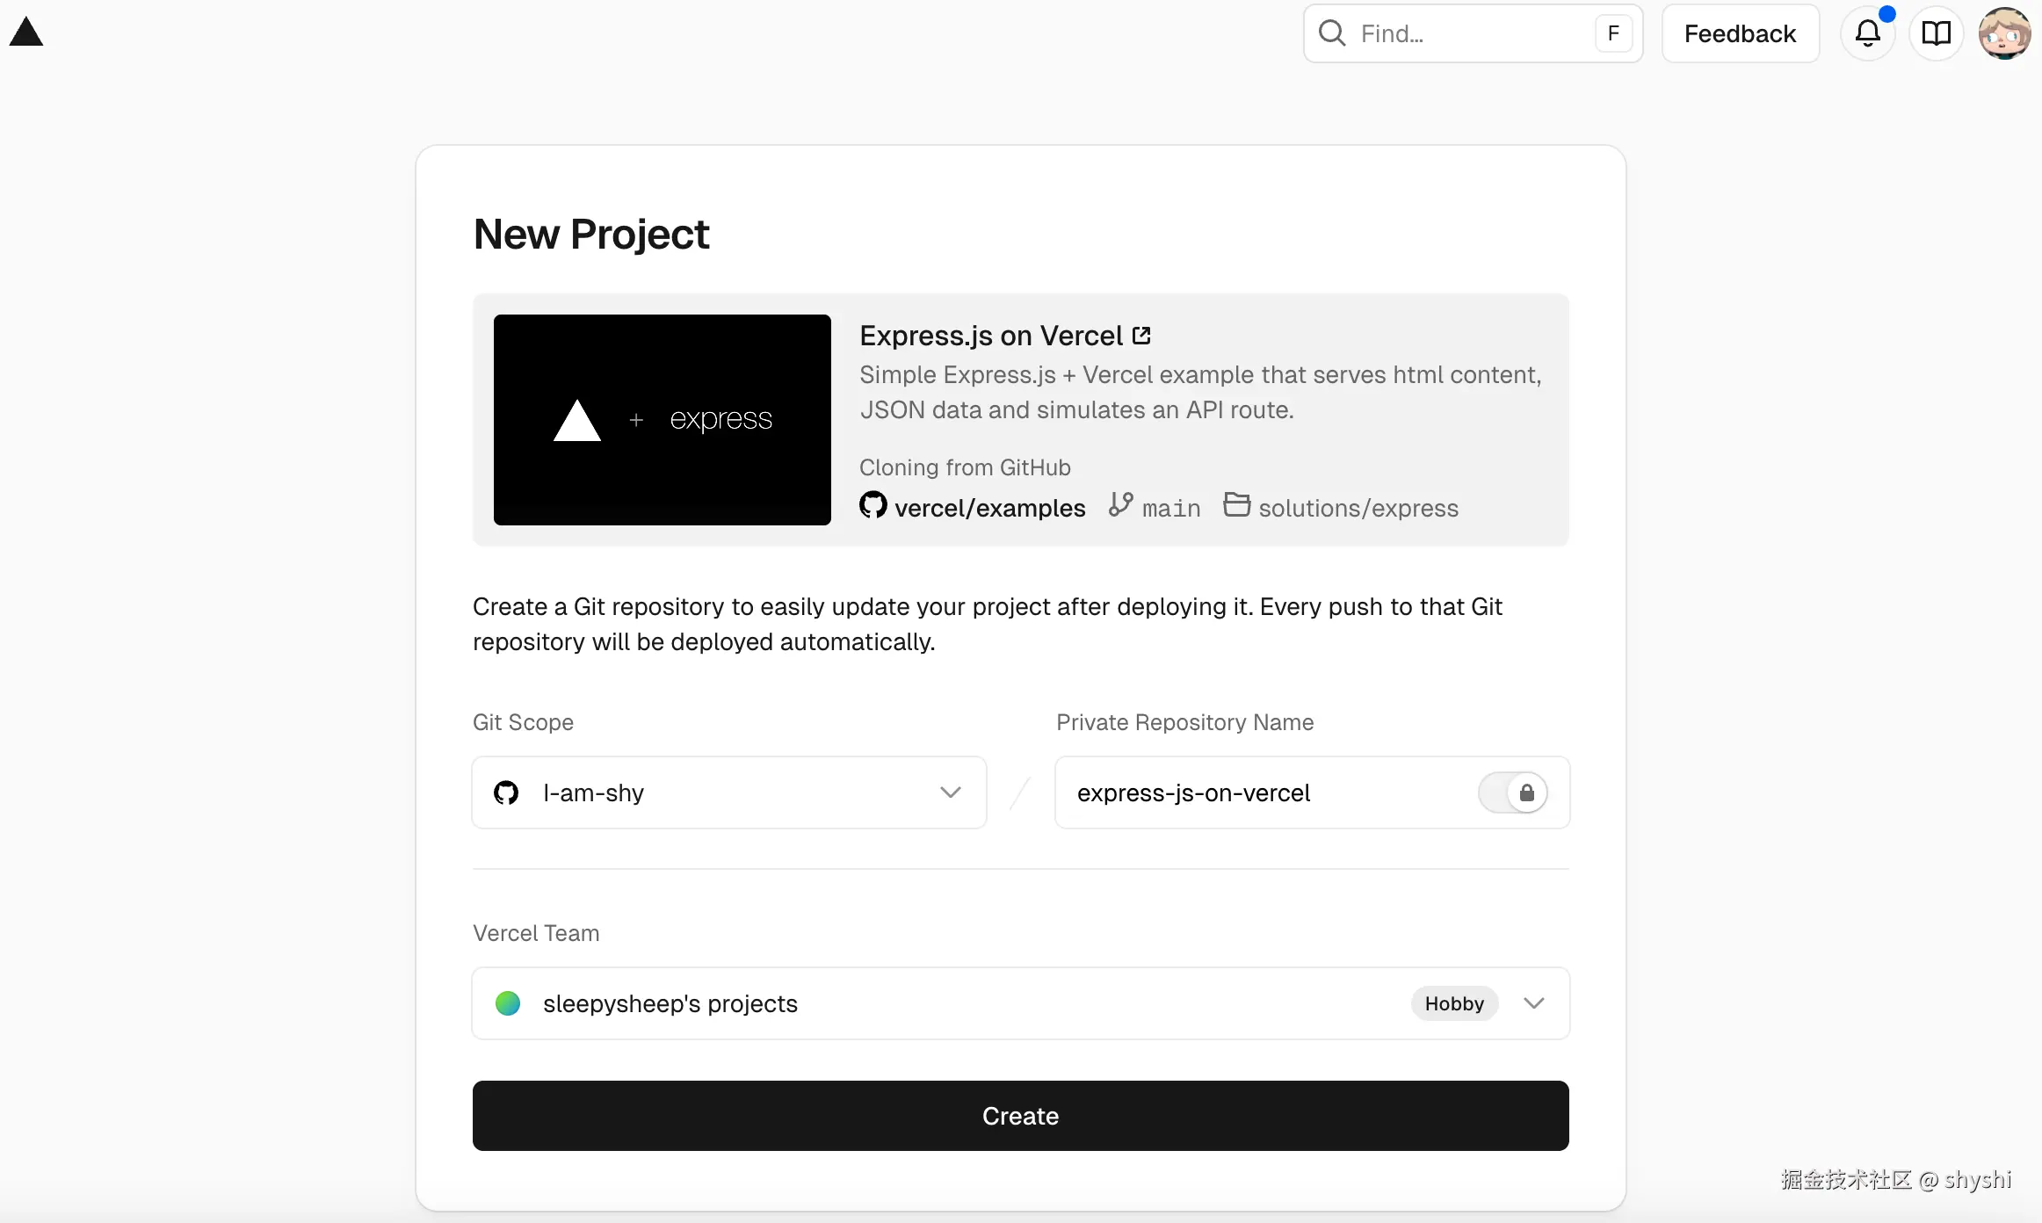Click the green status dot beside sleepysheep's projects
Viewport: 2042px width, 1223px height.
tap(508, 1003)
